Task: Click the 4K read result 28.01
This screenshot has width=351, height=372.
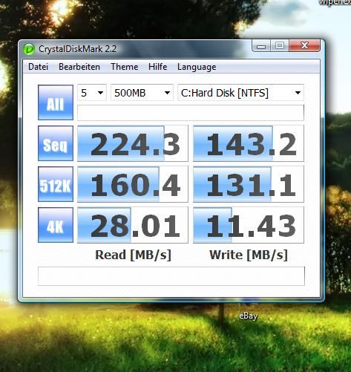Action: pos(133,225)
